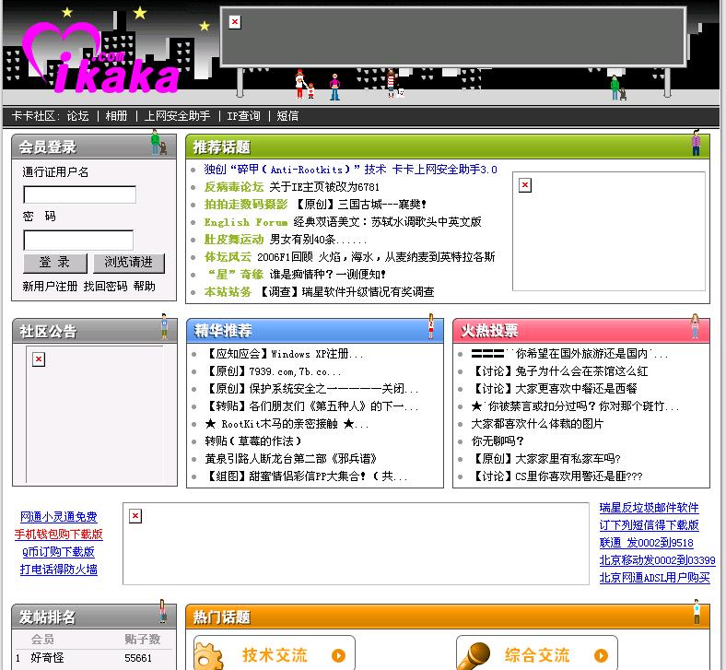Click the pixel character on 发帖排名 header
Image resolution: width=726 pixels, height=670 pixels.
click(x=162, y=611)
